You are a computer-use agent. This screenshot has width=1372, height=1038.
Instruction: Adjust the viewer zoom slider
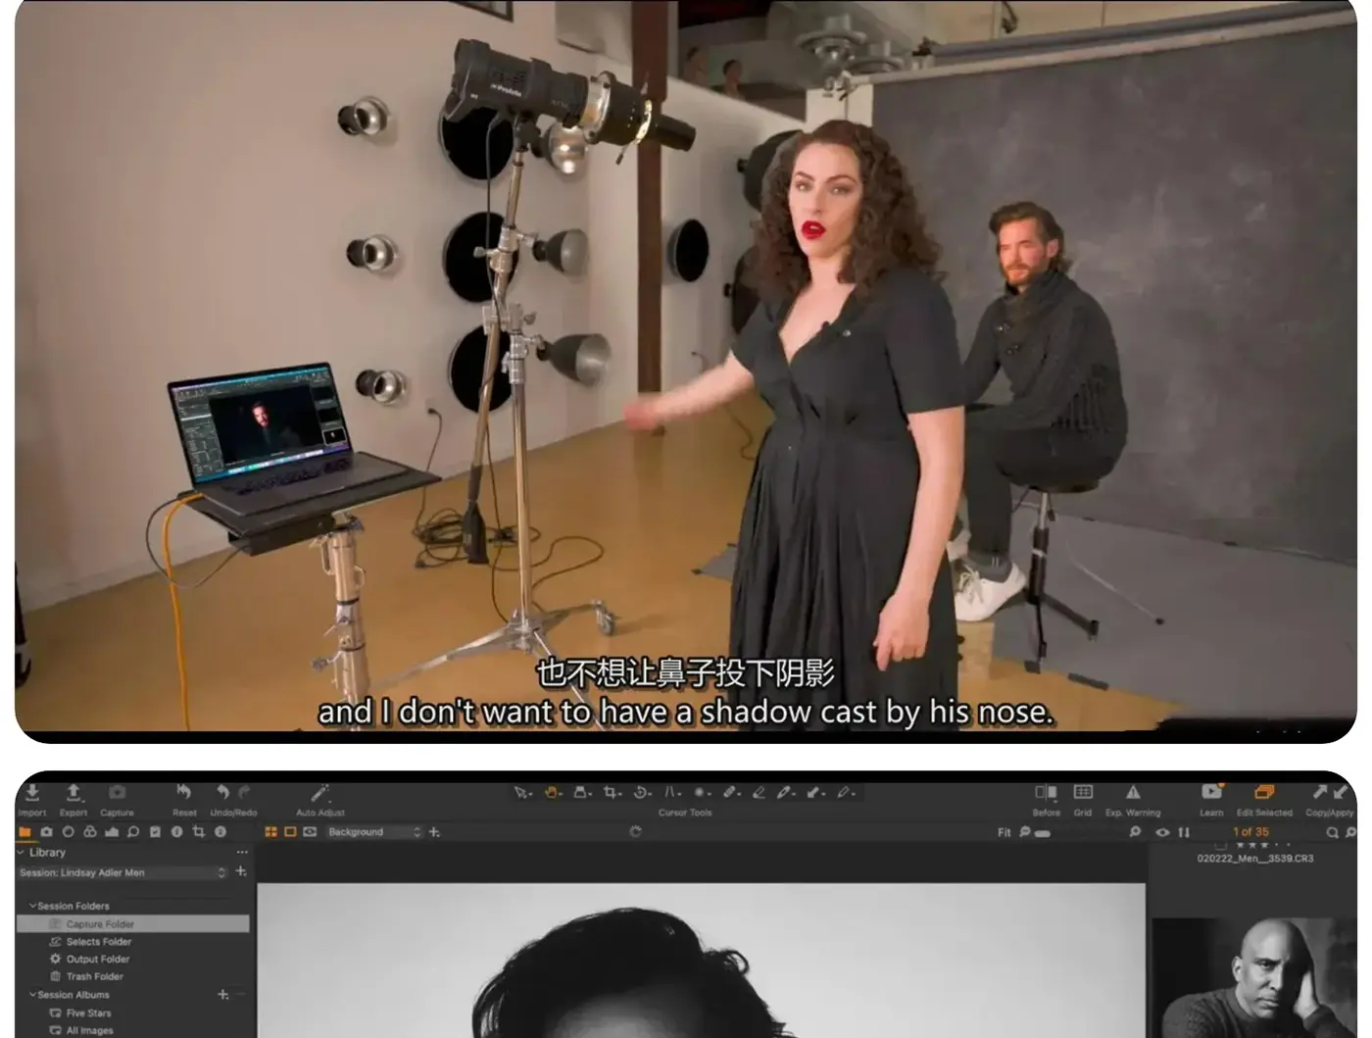click(x=1043, y=833)
